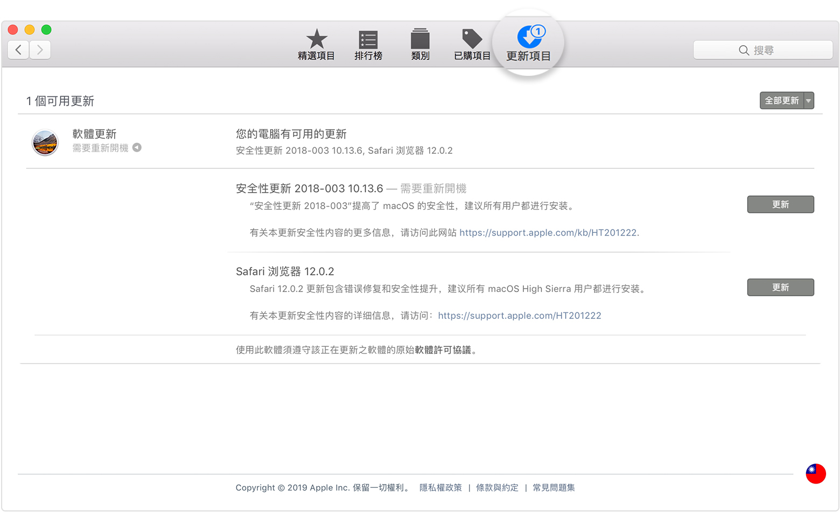
Task: Click 更新 button for 安全性更新 2018-003
Action: (780, 204)
